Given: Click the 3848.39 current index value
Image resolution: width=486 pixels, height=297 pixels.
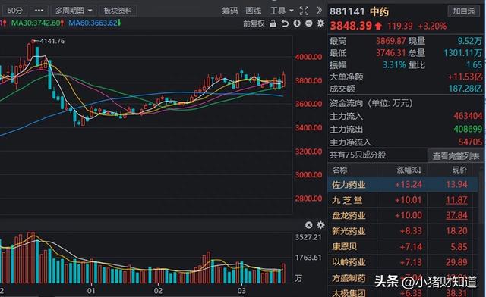Looking at the screenshot, I should [351, 26].
